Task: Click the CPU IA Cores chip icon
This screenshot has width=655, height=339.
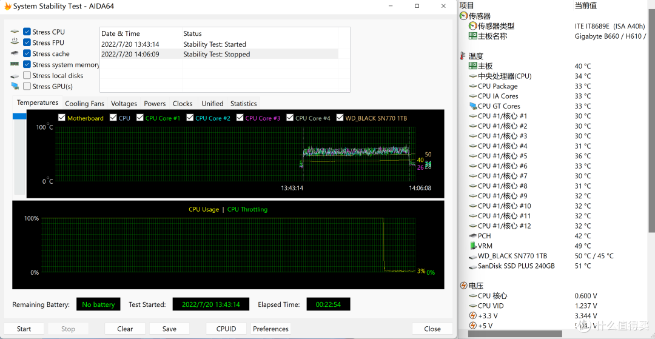Action: point(473,96)
